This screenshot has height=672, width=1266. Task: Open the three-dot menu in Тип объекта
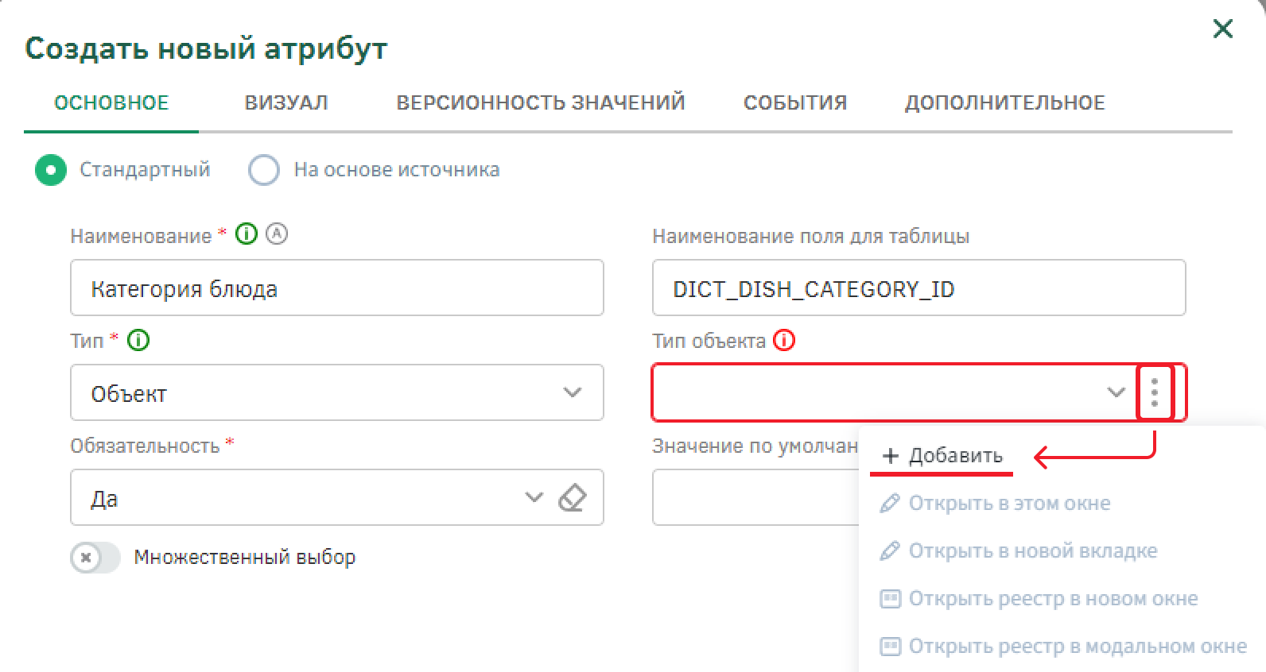click(1155, 392)
